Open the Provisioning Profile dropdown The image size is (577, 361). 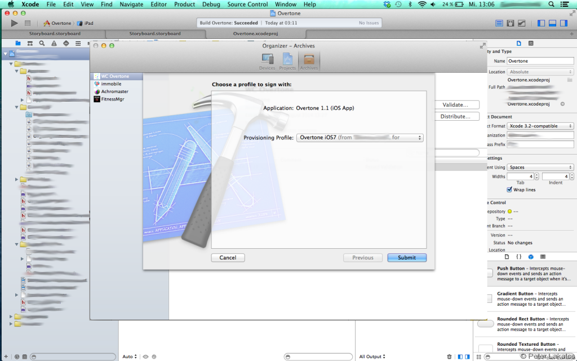tap(360, 138)
